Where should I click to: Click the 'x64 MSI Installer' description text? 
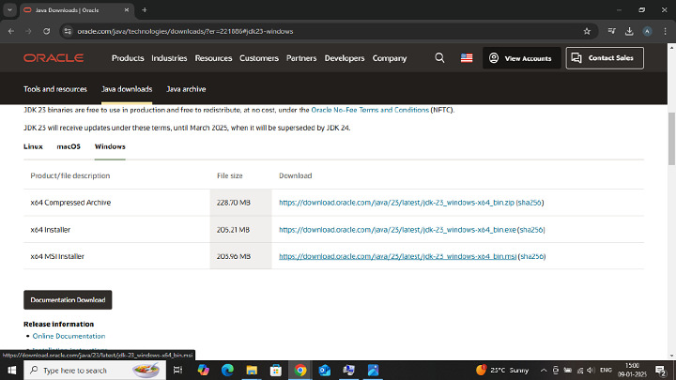click(x=57, y=256)
